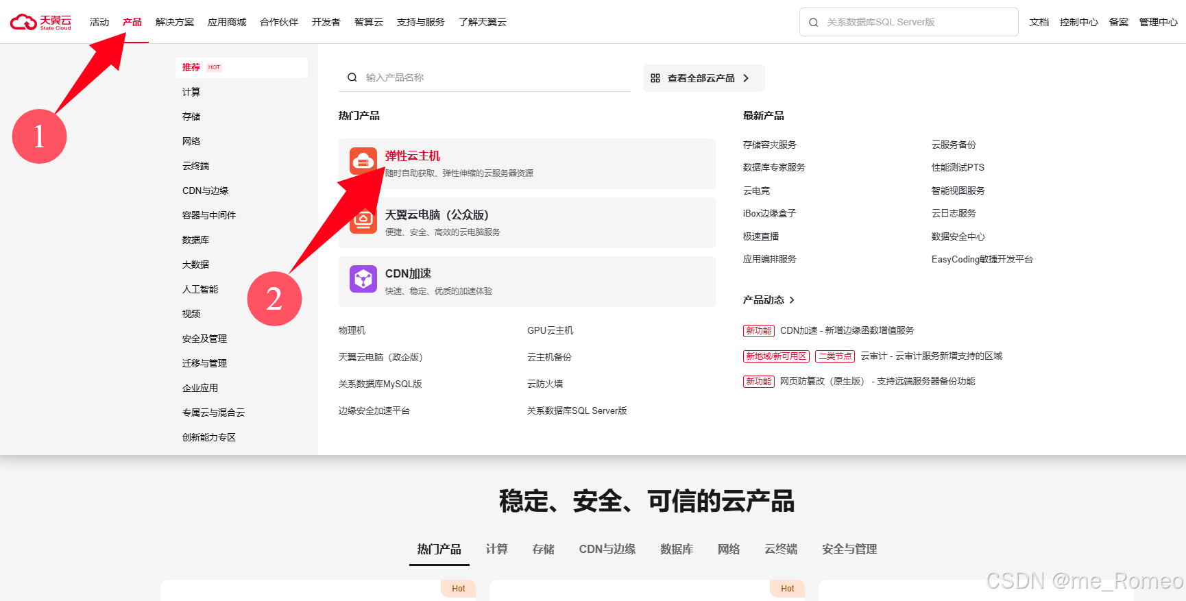Open the GPU云主机 product link

(550, 330)
